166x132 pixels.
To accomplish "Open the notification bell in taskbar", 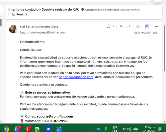I will 160,129.
